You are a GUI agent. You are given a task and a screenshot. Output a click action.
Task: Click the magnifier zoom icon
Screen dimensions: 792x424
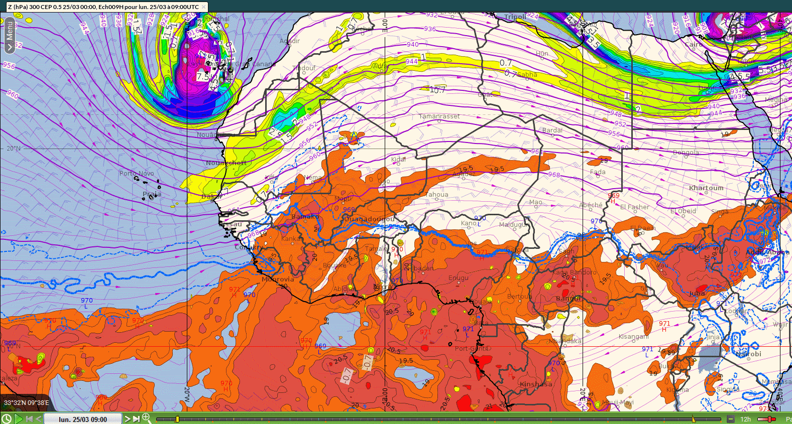[147, 417]
